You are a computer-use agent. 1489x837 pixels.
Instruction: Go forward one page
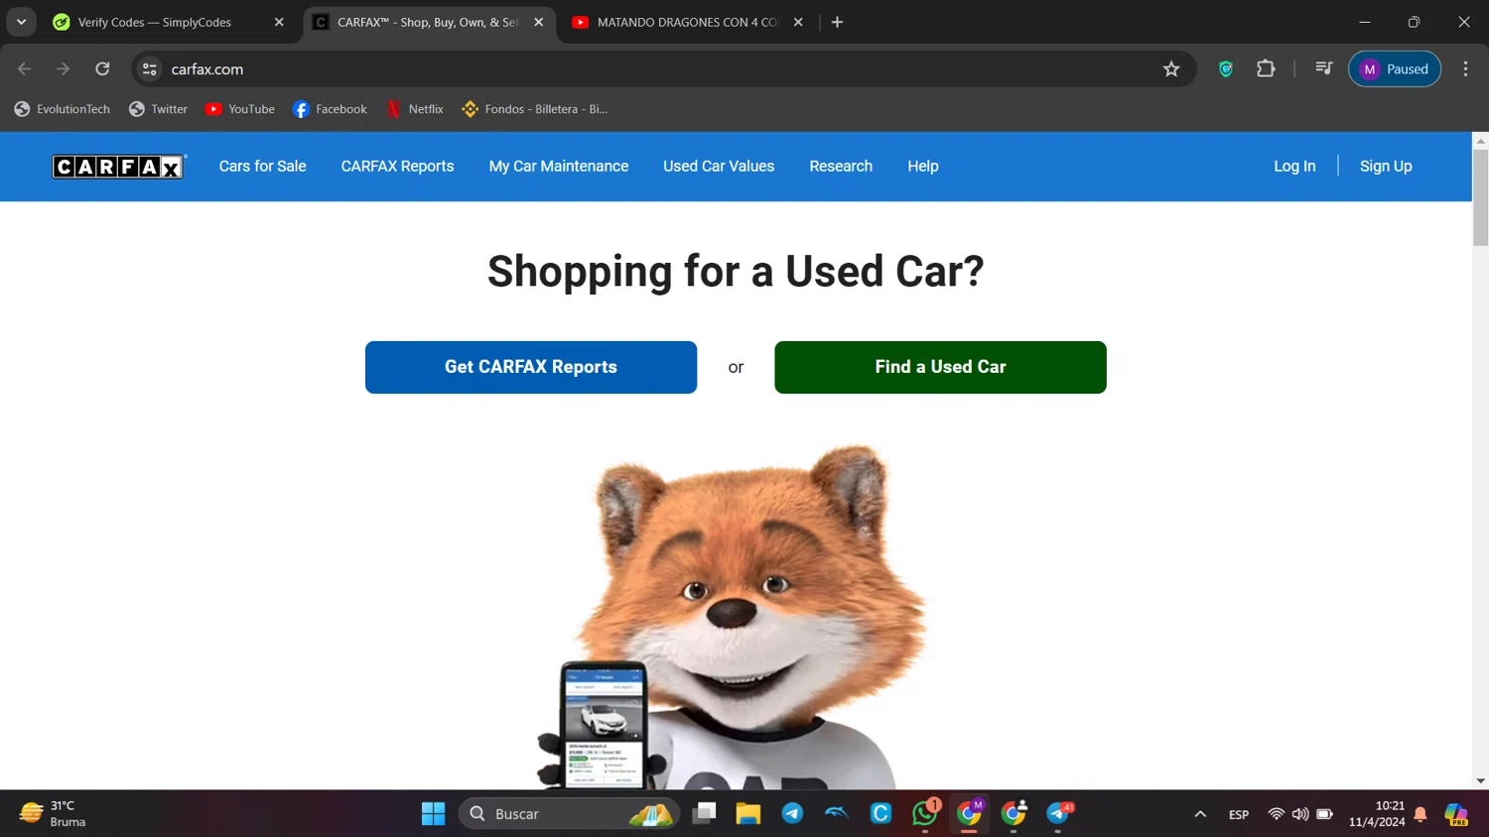[63, 68]
